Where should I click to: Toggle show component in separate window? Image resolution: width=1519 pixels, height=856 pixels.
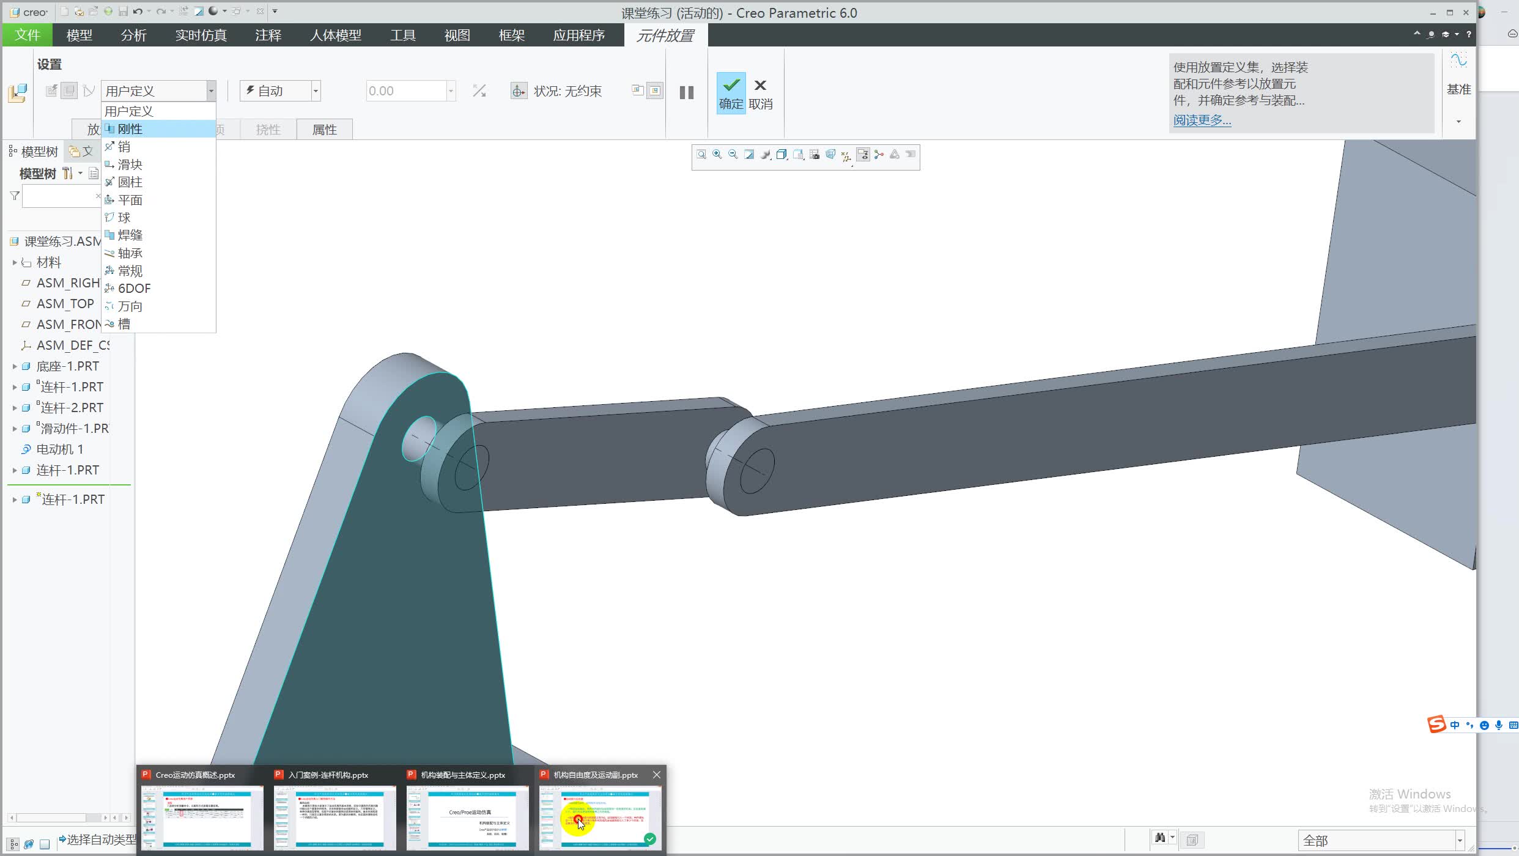[638, 90]
